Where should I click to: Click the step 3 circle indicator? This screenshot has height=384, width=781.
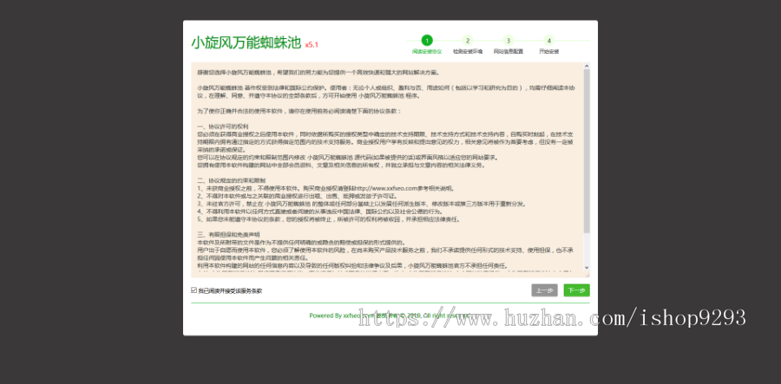coord(509,40)
